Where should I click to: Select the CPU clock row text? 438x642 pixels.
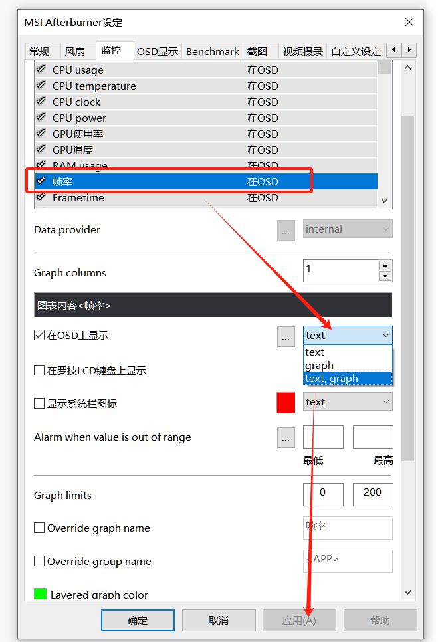(76, 102)
